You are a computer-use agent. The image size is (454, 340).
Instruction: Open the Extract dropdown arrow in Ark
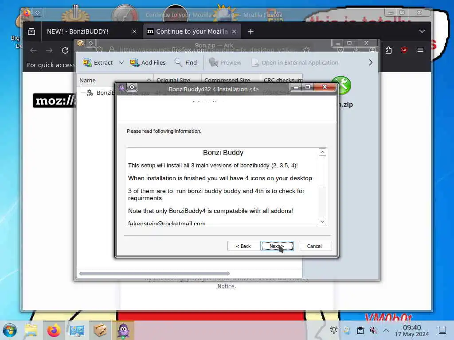click(121, 62)
